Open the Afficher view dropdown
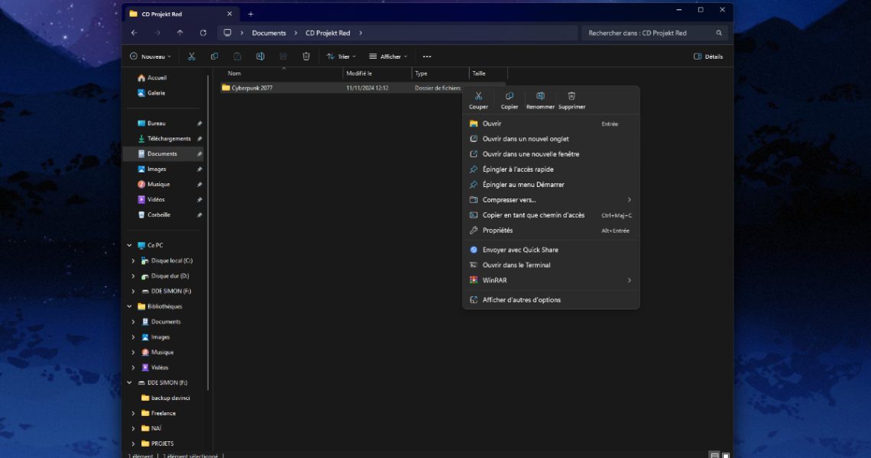 (388, 56)
